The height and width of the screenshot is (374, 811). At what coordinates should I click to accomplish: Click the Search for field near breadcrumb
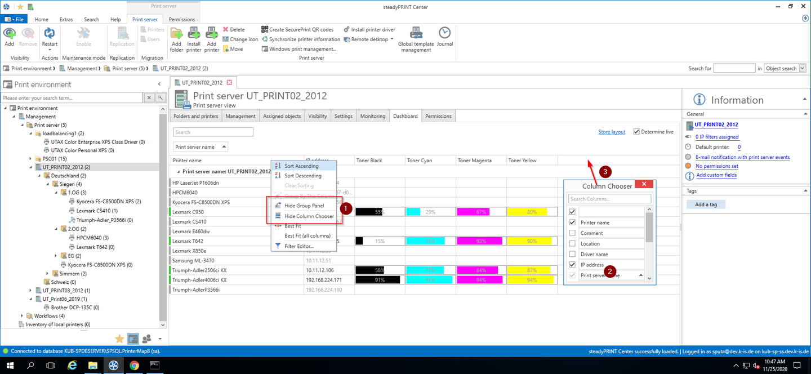click(734, 68)
